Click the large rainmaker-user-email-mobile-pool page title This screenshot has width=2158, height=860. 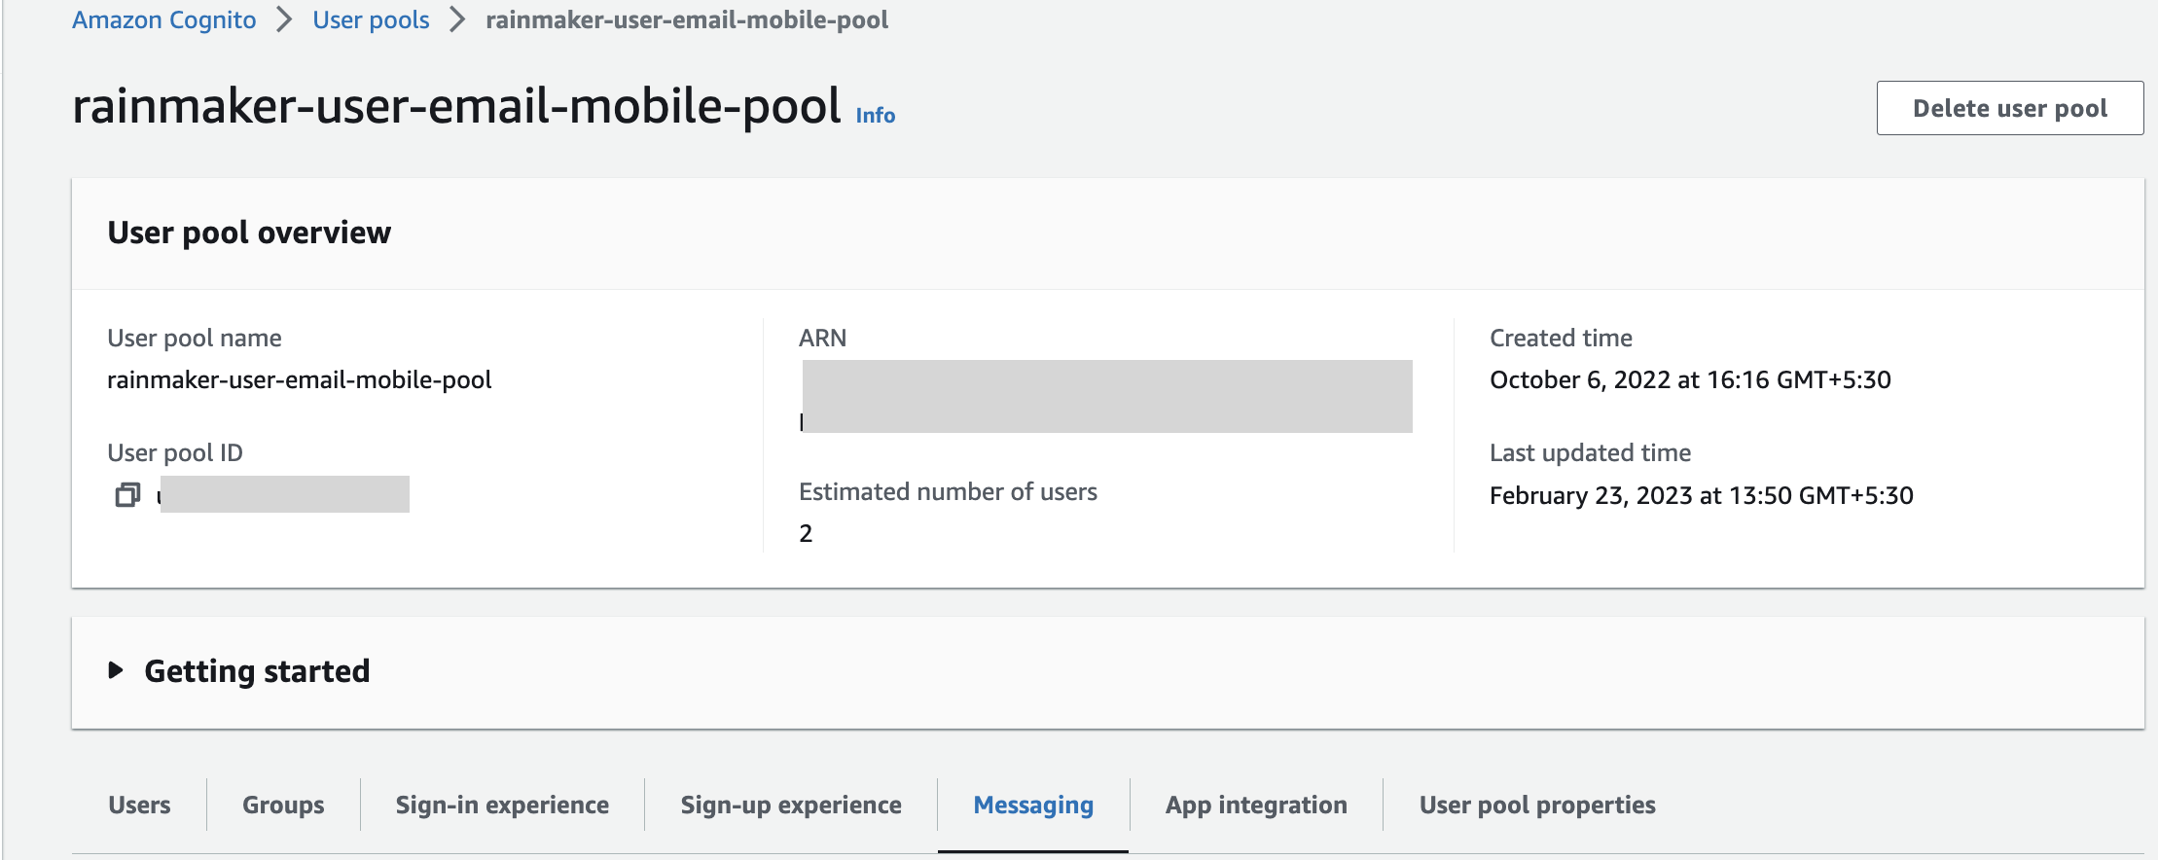click(456, 105)
